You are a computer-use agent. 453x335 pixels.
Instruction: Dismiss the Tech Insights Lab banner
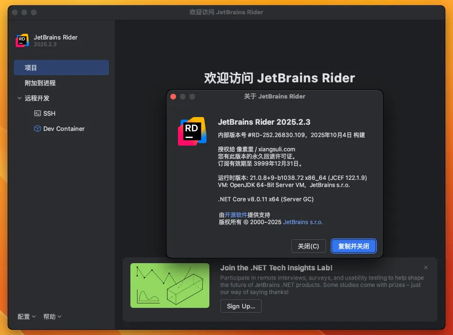pyautogui.click(x=426, y=267)
